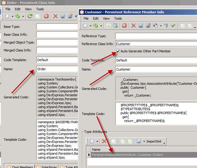Click the save icon in the Customer toolbar
The image size is (197, 168).
[x=141, y=26]
